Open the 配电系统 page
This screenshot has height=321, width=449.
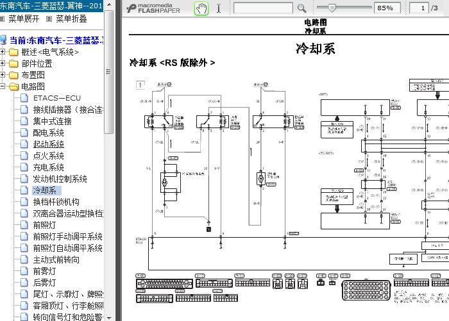(48, 133)
